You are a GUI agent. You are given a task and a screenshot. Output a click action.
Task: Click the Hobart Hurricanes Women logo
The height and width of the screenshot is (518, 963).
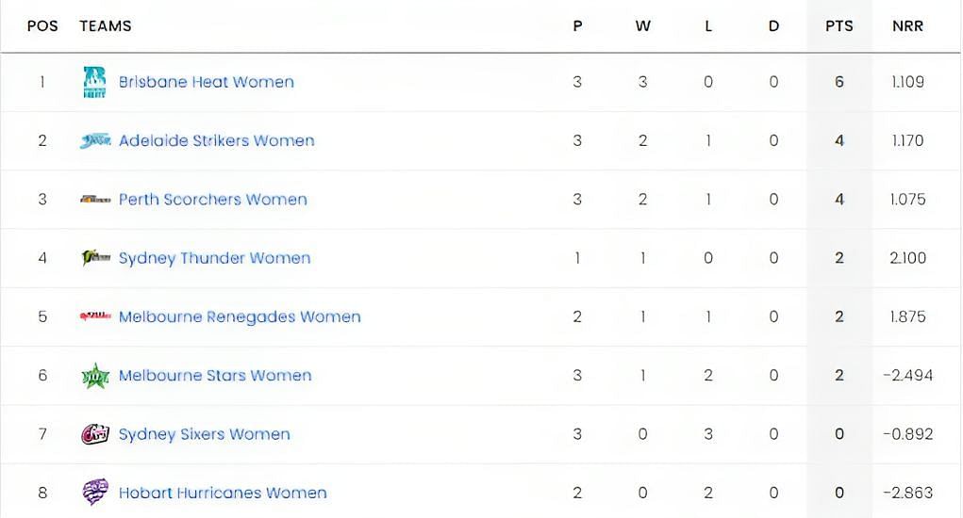coord(95,493)
